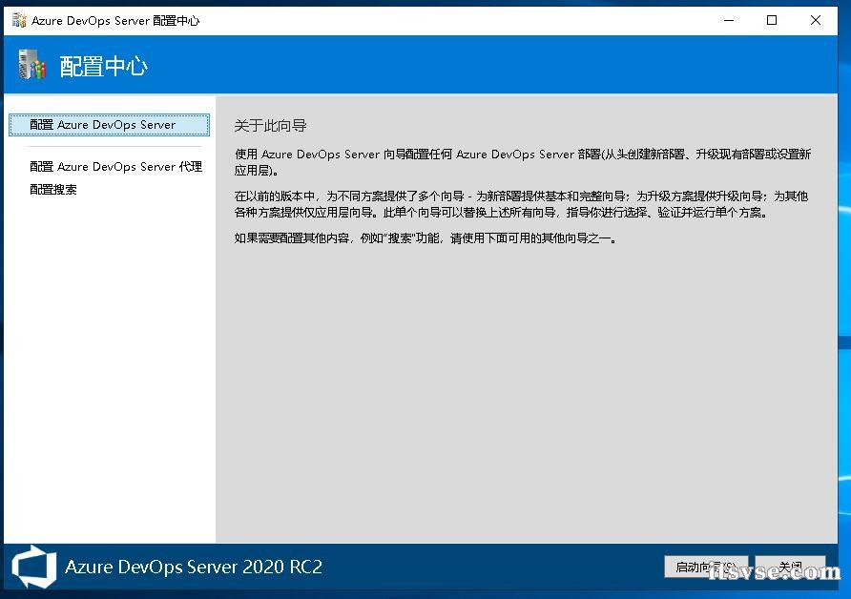Click the paragraph starting with 如果需要配置其他内容
851x599 pixels.
pyautogui.click(x=425, y=238)
